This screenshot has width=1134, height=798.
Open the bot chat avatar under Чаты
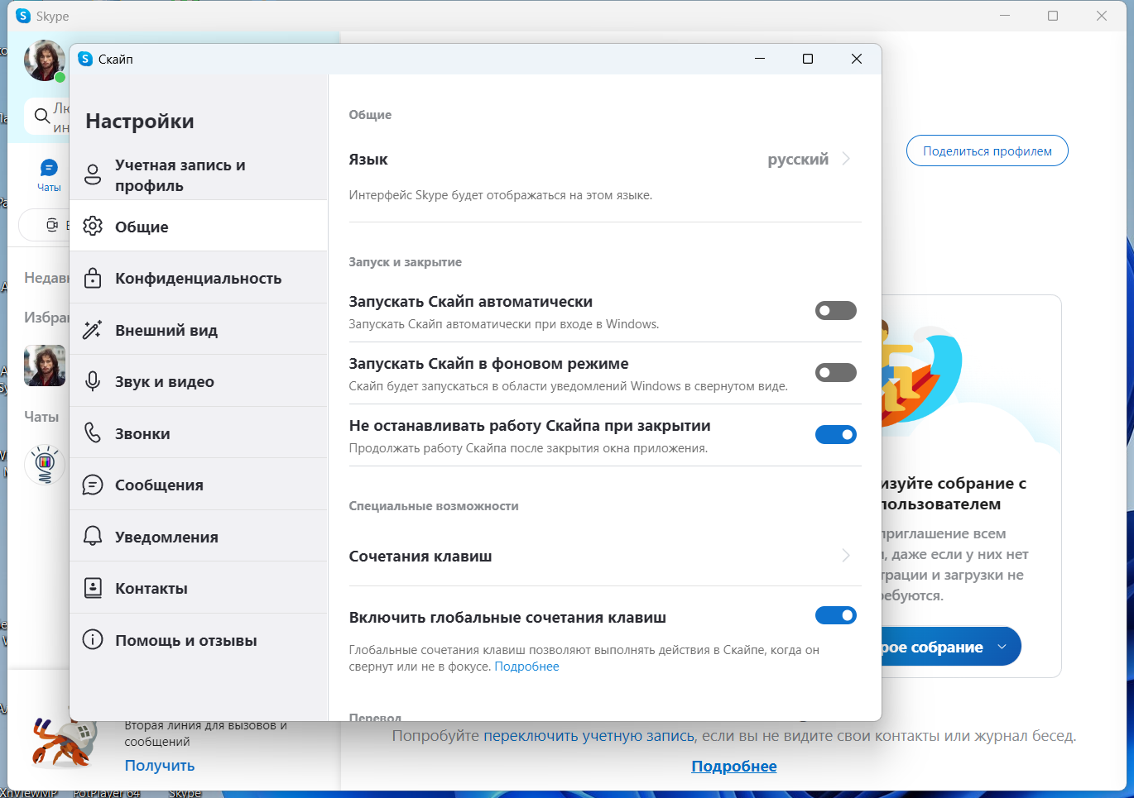tap(45, 464)
